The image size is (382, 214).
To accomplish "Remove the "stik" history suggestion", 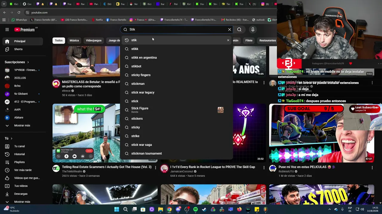I will point(228,40).
